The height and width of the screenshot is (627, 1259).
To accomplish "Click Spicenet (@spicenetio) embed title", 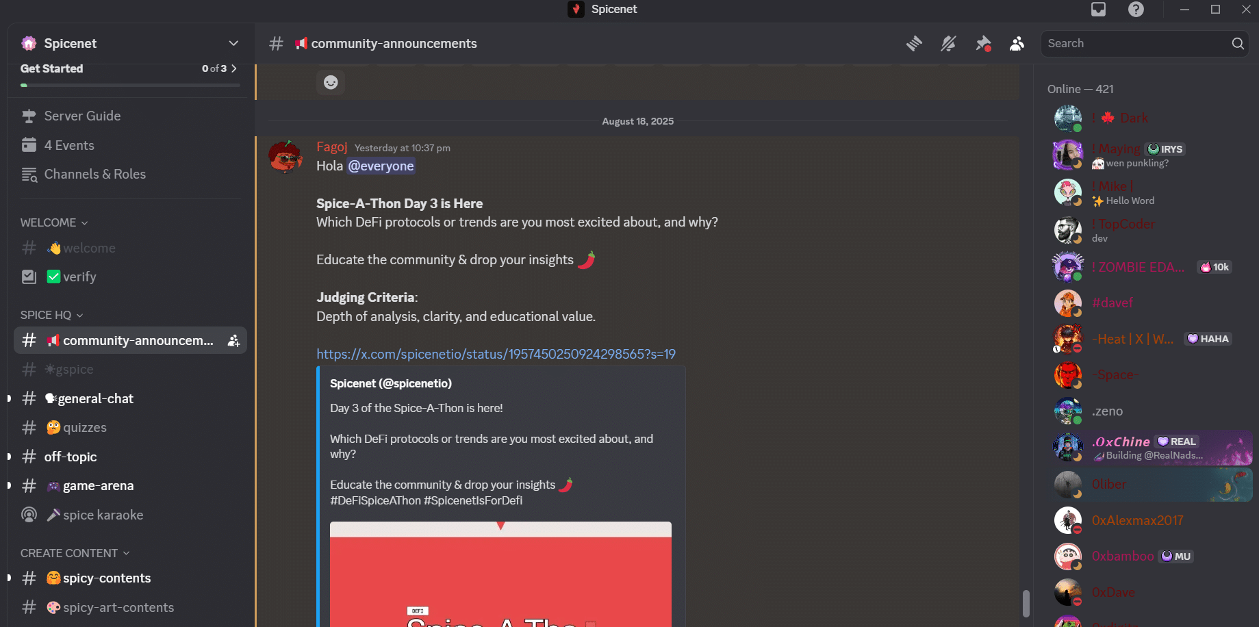I will click(391, 383).
